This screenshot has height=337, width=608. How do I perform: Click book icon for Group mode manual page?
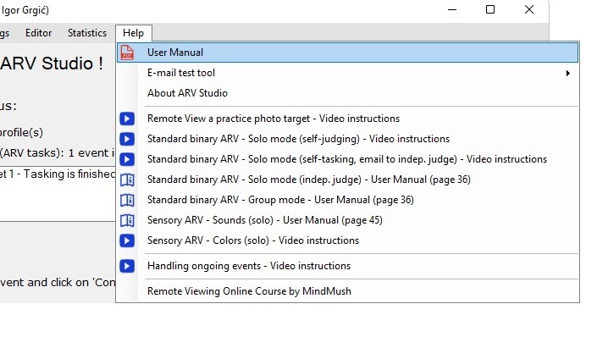(x=127, y=200)
